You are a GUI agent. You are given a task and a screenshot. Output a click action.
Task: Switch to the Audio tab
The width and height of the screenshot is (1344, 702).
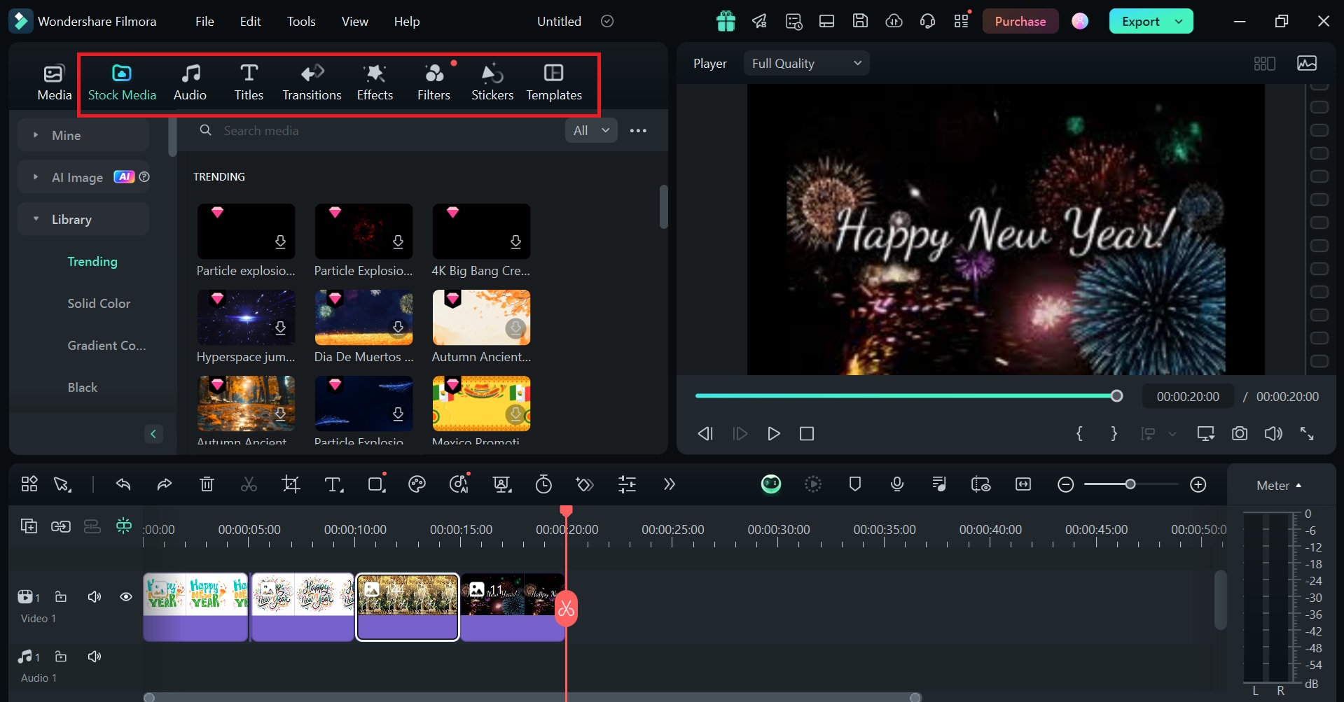[190, 83]
